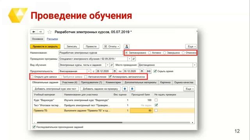Open Картинка tab
Image resolution: width=250 pixels, height=140 pixels.
point(165,82)
